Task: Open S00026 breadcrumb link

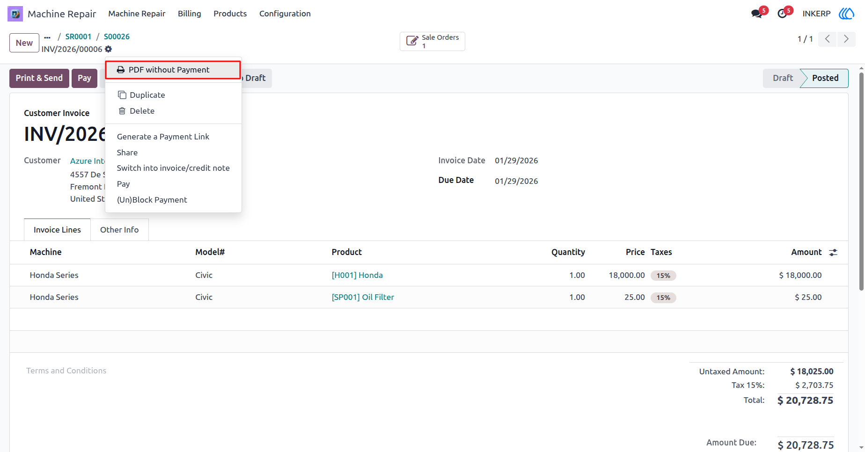Action: click(x=117, y=36)
